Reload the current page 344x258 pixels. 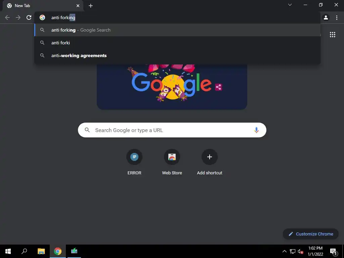[29, 17]
